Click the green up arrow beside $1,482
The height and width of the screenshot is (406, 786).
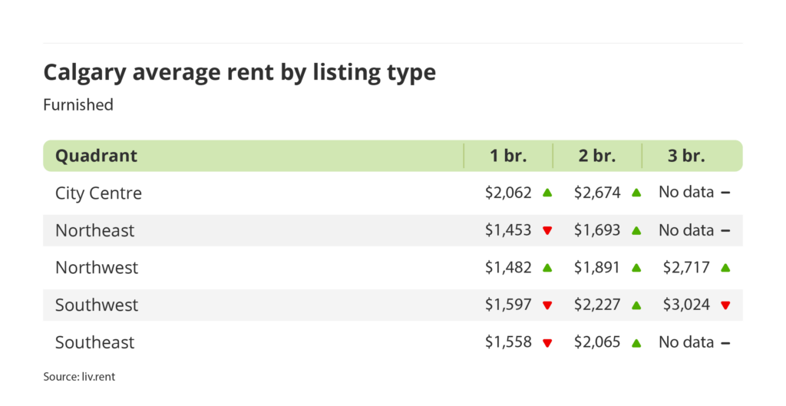coord(547,267)
